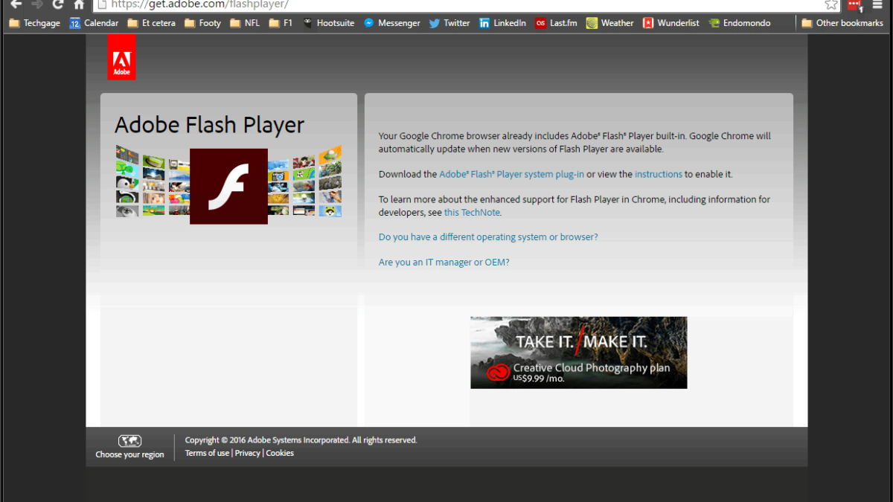Open Terms of use link
The height and width of the screenshot is (502, 893).
[207, 453]
